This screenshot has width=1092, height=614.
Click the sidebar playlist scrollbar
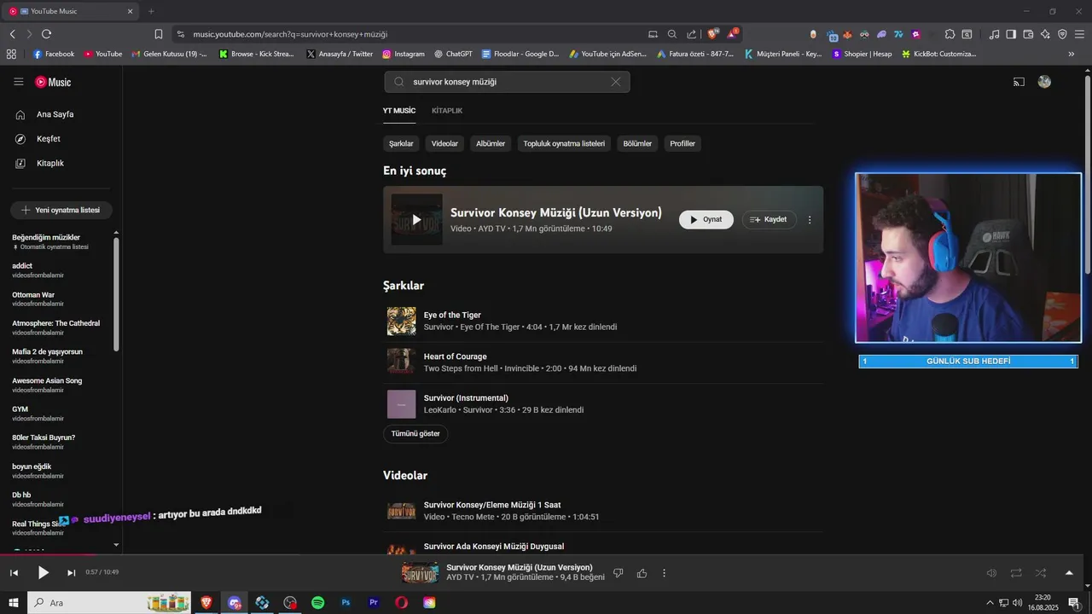tap(116, 294)
